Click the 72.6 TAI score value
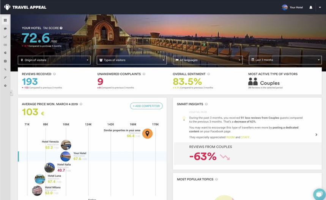Viewport: 326px width, 200px height. click(36, 38)
